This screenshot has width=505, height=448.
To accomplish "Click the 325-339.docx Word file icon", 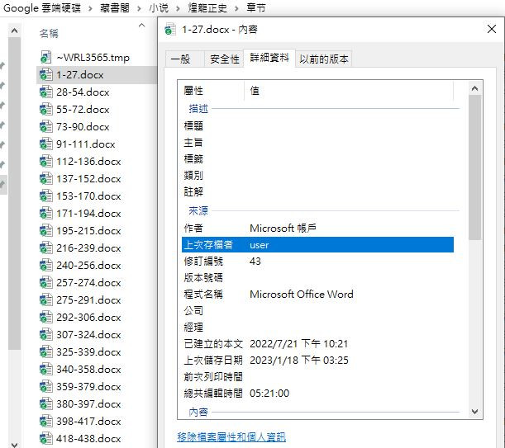I will 46,352.
